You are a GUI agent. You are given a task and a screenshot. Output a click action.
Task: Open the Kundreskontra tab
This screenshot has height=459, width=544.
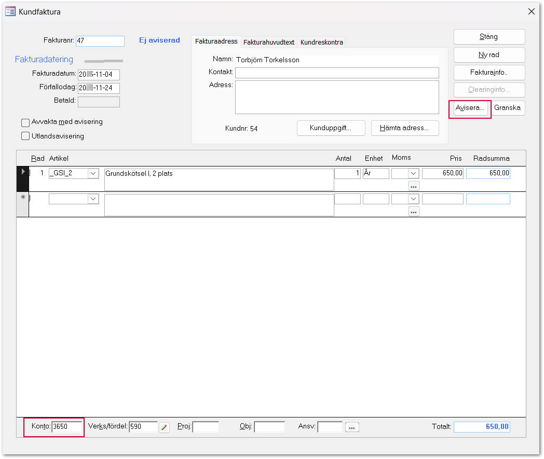tap(322, 42)
